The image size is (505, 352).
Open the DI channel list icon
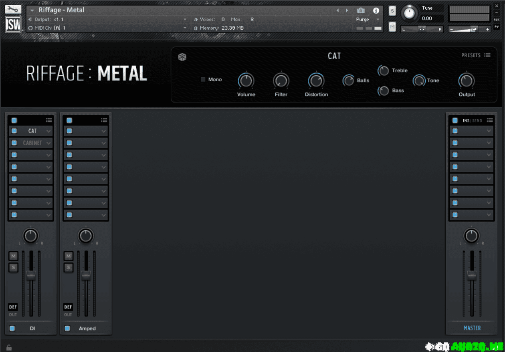coord(49,120)
